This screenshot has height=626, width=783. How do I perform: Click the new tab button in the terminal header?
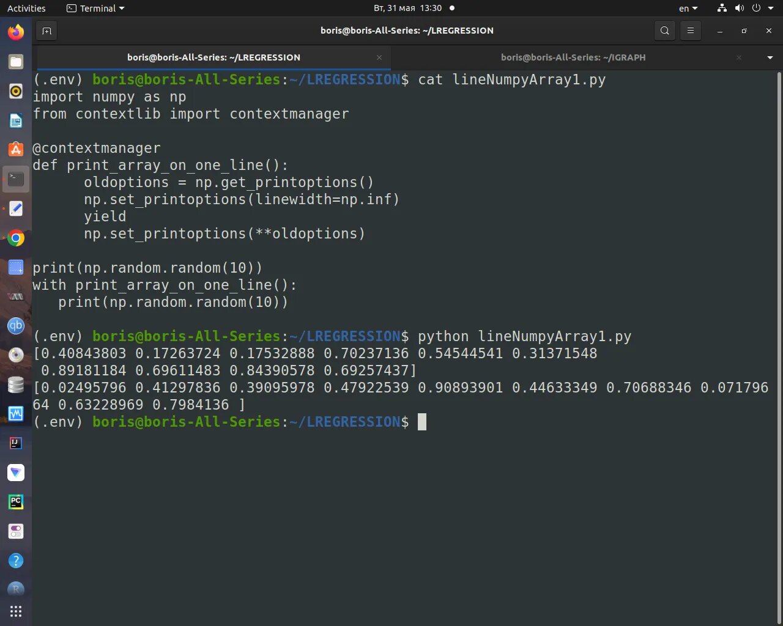click(x=47, y=31)
